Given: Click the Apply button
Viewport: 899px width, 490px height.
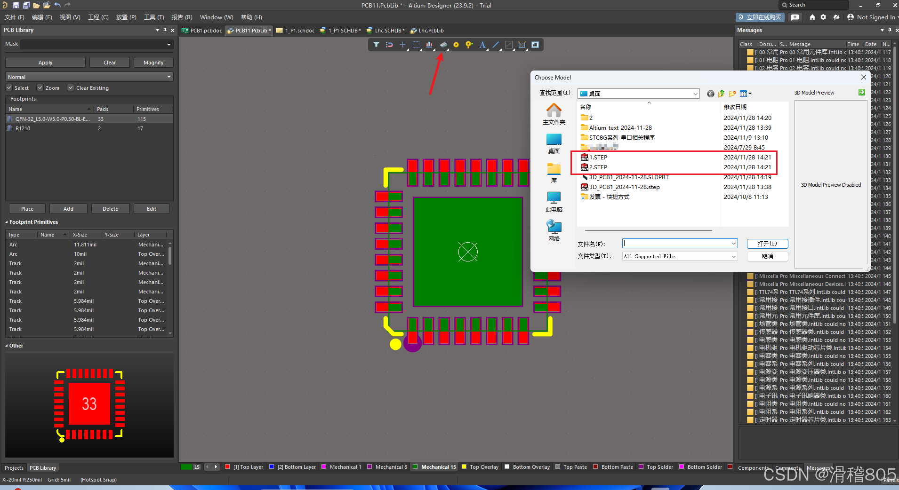Looking at the screenshot, I should tap(45, 63).
